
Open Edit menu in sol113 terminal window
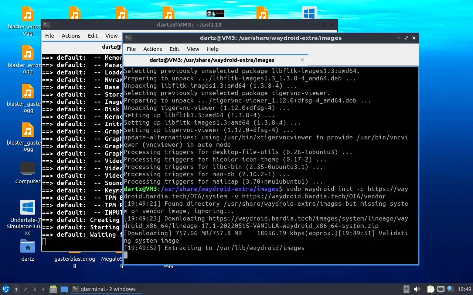(93, 36)
